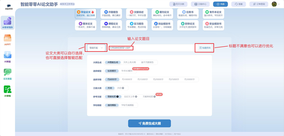Open the 智能匹配 category dropdown
The width and height of the screenshot is (284, 136).
96,48
